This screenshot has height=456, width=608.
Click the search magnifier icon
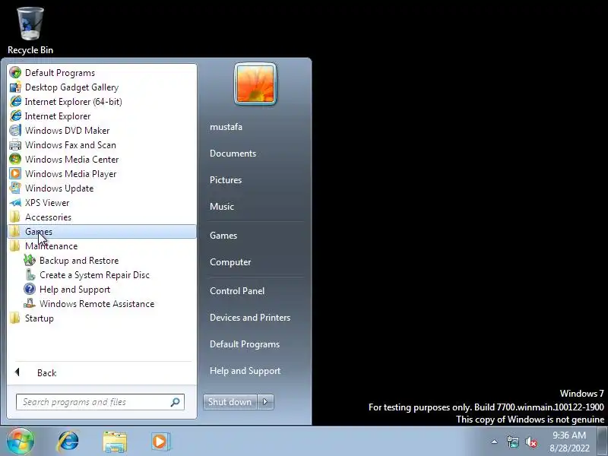176,402
